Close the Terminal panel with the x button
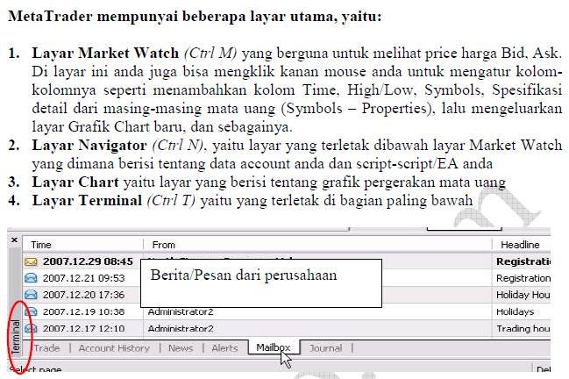The image size is (569, 379). (x=14, y=240)
